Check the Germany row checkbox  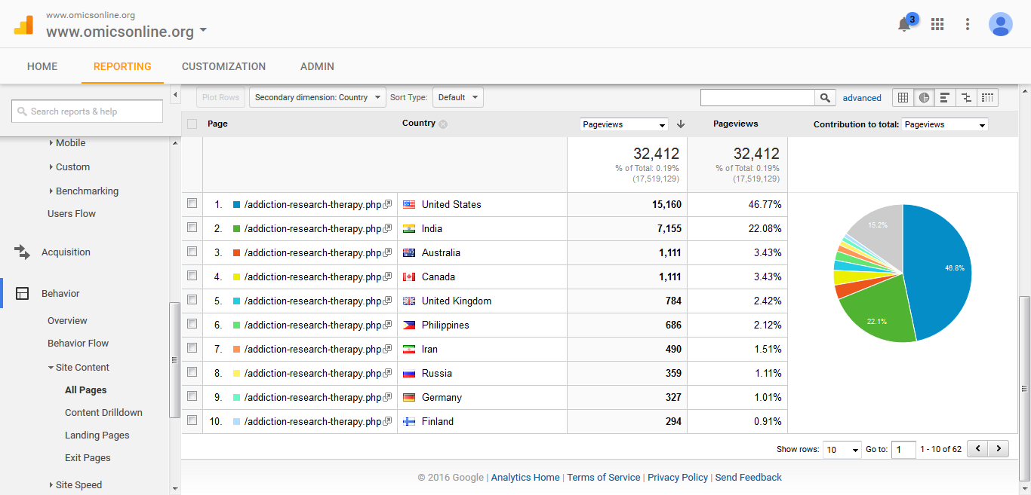click(192, 396)
